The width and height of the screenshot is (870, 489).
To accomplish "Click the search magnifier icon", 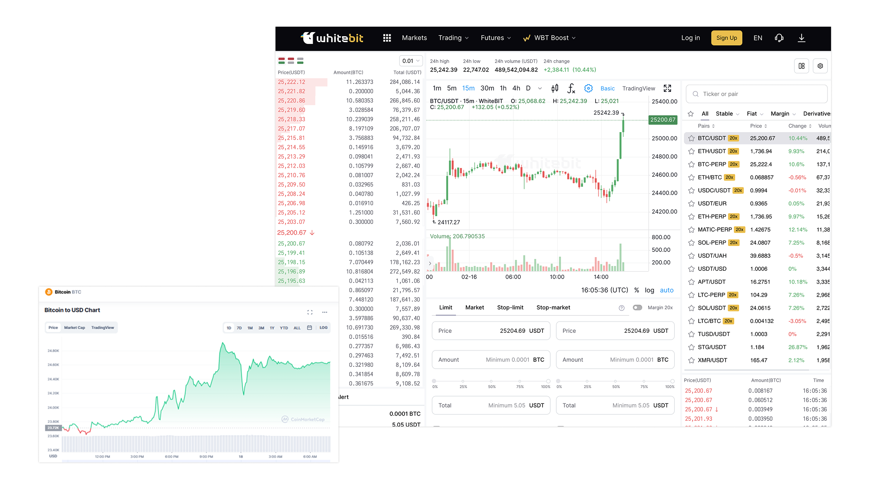I will (696, 94).
